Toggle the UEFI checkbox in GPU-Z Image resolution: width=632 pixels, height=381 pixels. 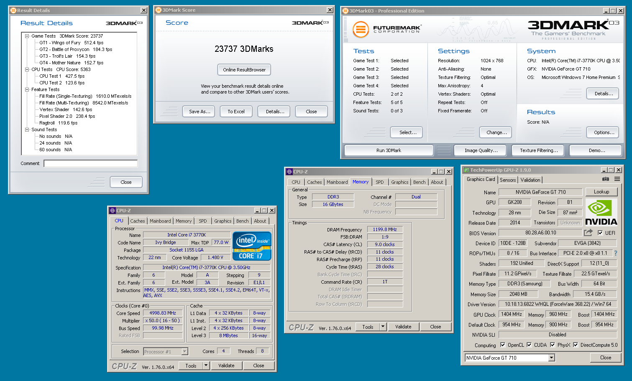[x=600, y=233]
